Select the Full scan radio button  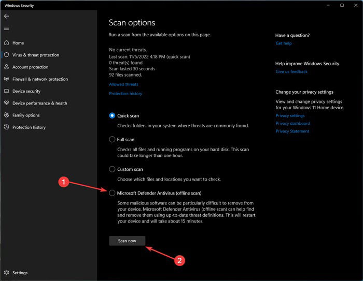[112, 139]
